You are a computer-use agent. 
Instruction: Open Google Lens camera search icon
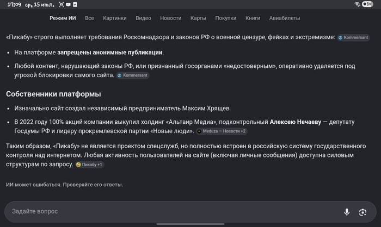coord(362,212)
